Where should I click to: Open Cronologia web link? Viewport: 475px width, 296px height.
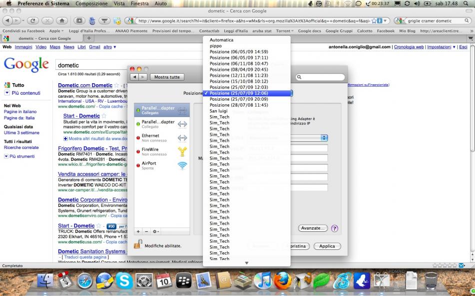(x=409, y=47)
